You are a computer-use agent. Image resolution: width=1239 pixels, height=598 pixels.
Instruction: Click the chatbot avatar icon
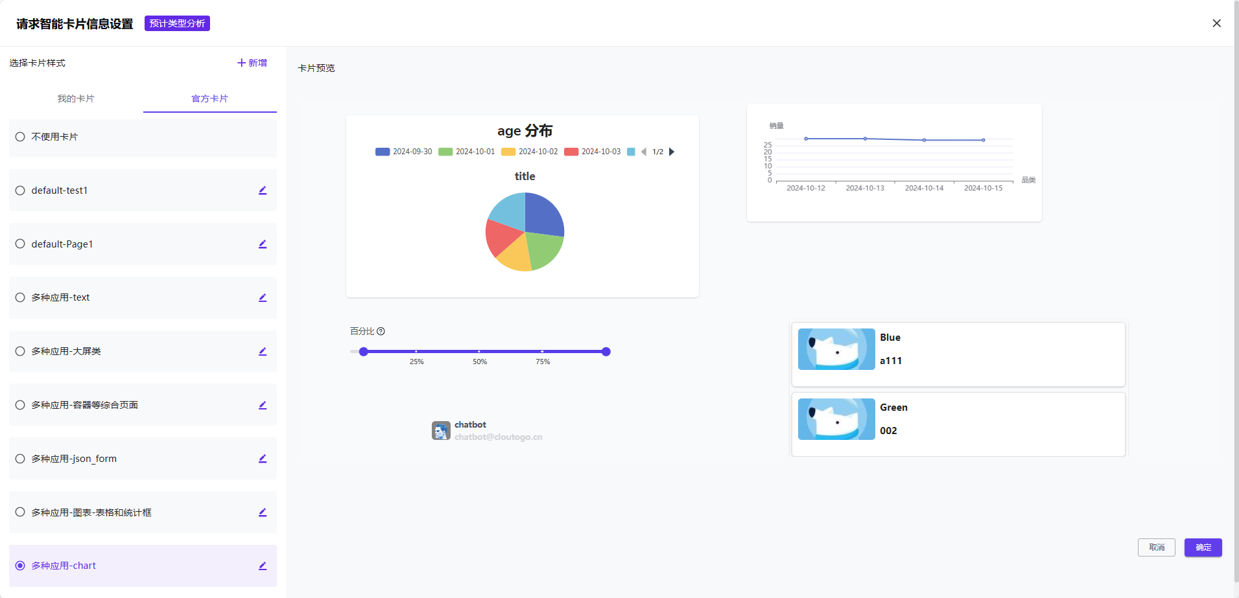[x=441, y=431]
